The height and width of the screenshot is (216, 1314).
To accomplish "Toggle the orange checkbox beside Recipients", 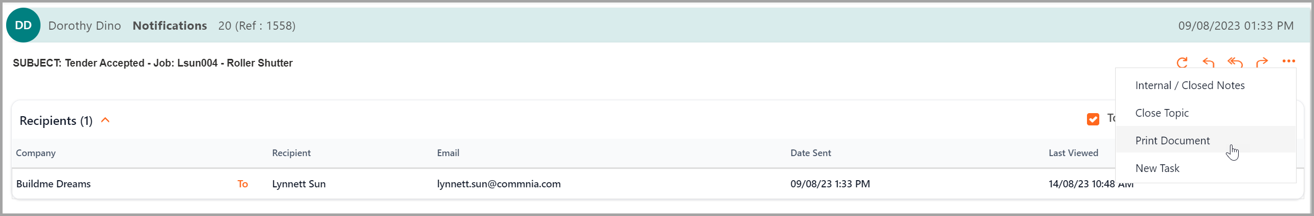I will point(1093,119).
